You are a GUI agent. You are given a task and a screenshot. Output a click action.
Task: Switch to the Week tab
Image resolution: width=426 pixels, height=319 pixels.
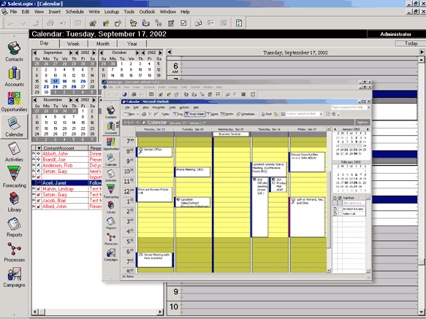pyautogui.click(x=73, y=44)
